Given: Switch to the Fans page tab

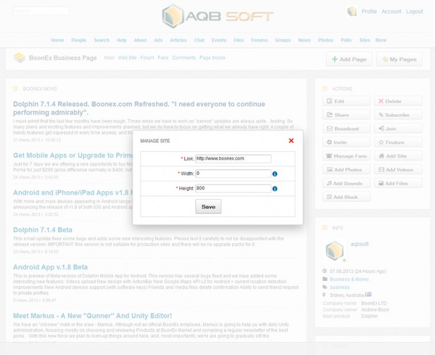Looking at the screenshot, I should pyautogui.click(x=163, y=58).
